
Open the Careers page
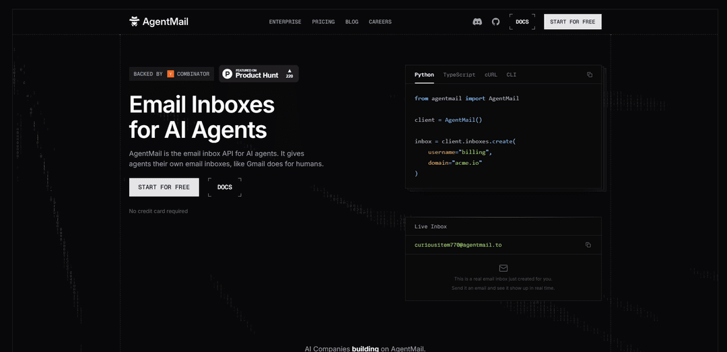click(380, 22)
